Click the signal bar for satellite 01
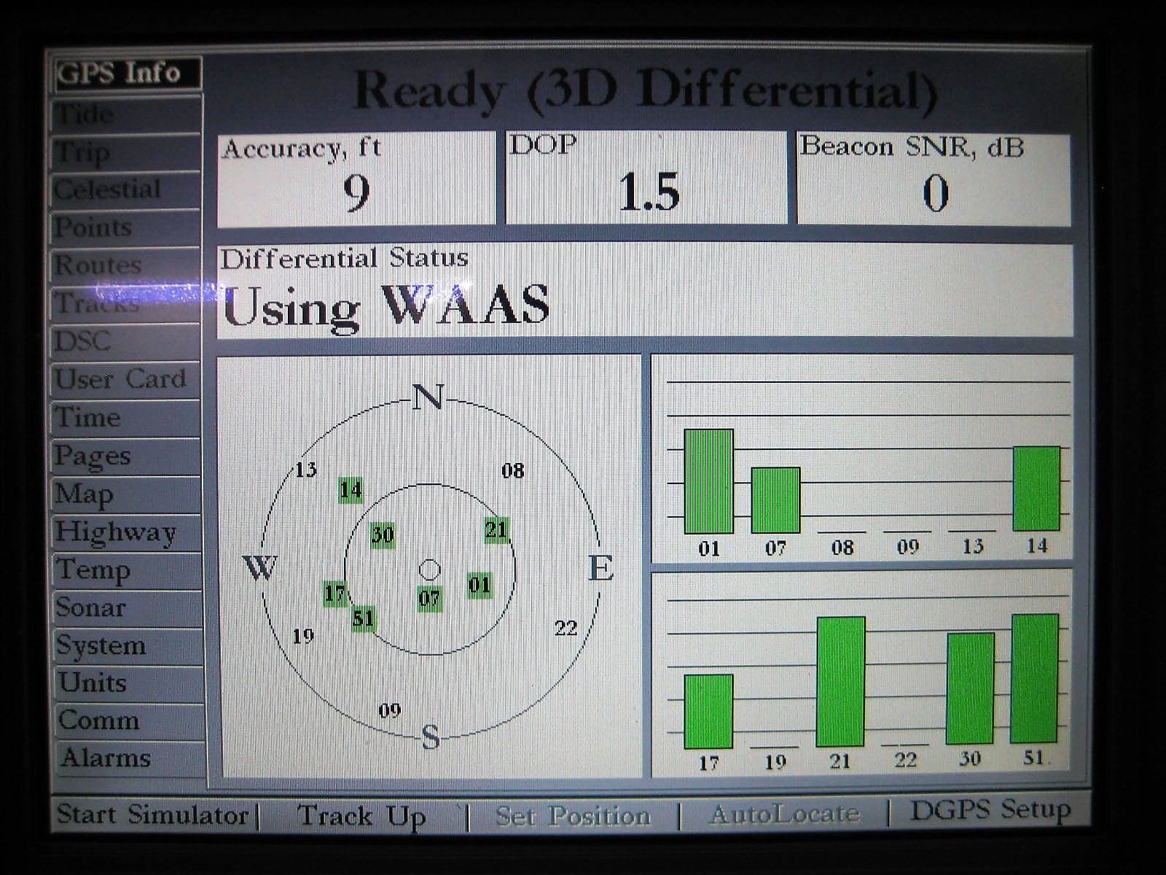This screenshot has height=875, width=1166. (x=708, y=481)
